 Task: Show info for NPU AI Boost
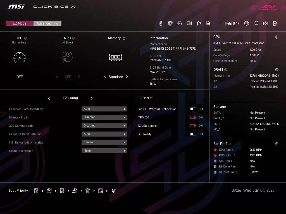pos(74,38)
